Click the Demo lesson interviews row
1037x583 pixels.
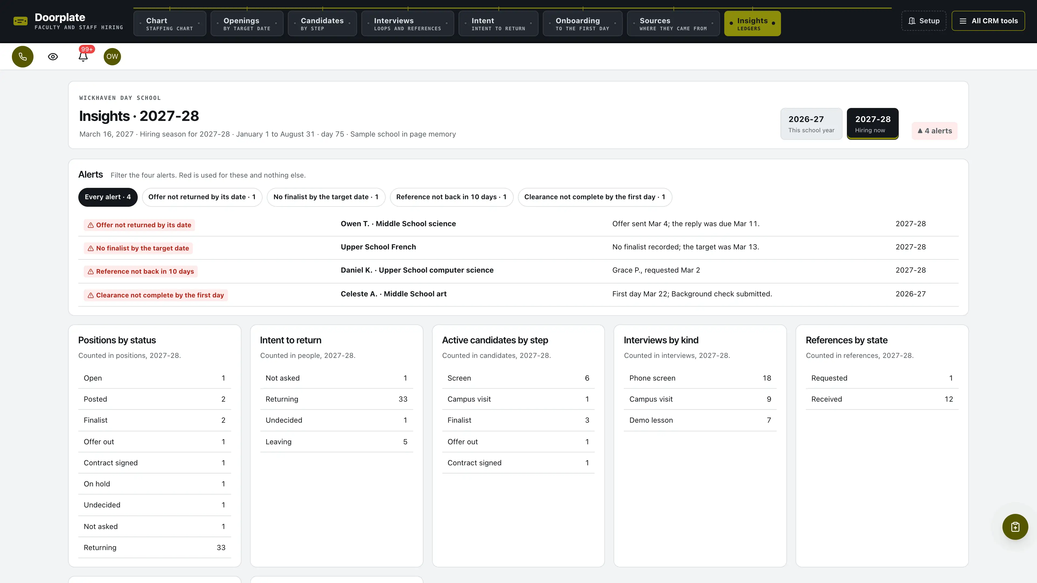click(x=700, y=421)
